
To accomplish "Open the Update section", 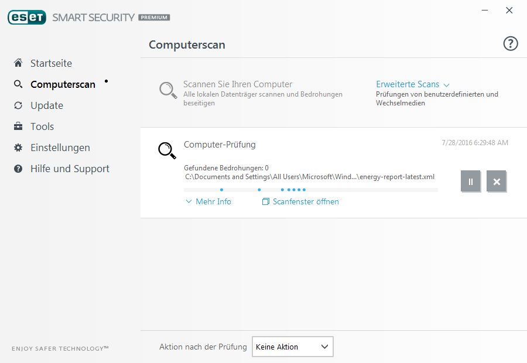I will pyautogui.click(x=47, y=105).
